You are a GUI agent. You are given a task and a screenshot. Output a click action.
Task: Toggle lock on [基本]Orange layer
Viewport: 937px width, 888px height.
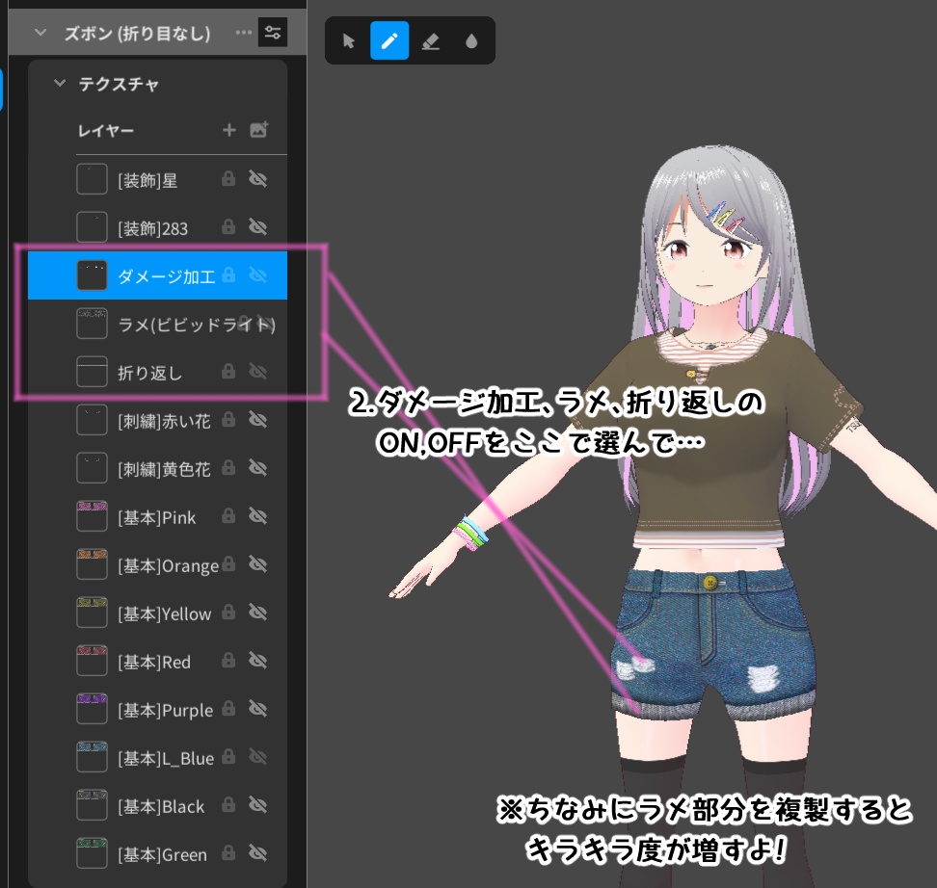click(228, 565)
